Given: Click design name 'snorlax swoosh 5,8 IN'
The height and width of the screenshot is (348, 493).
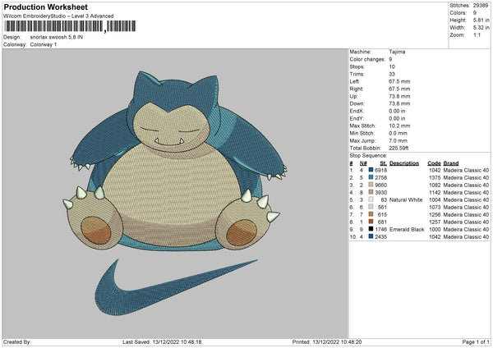Looking at the screenshot, I should [x=57, y=37].
